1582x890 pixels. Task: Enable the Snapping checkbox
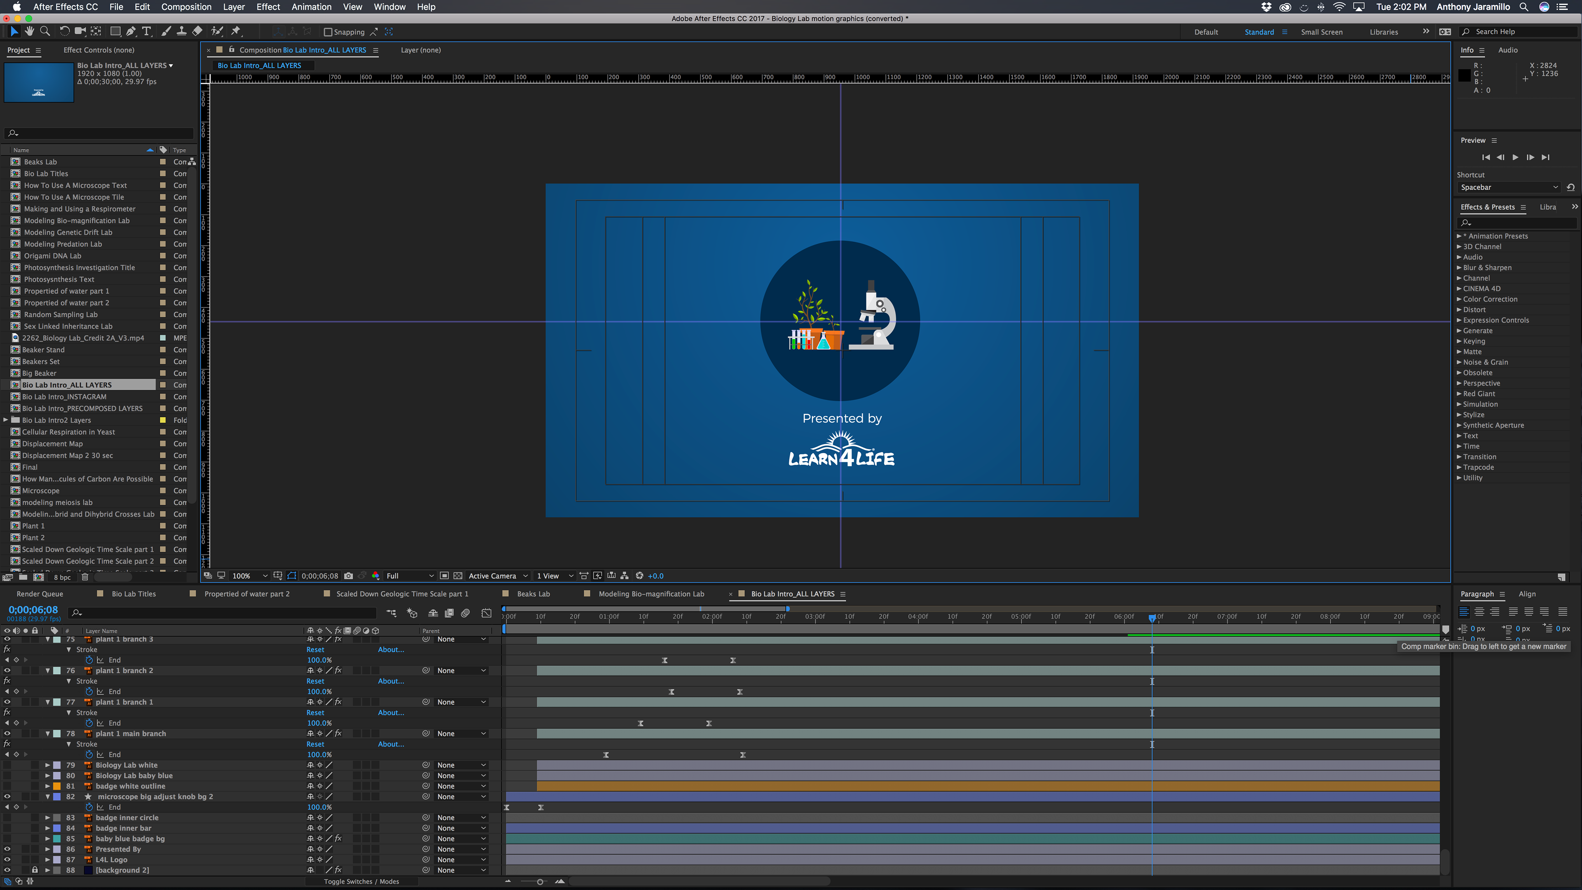pos(328,32)
